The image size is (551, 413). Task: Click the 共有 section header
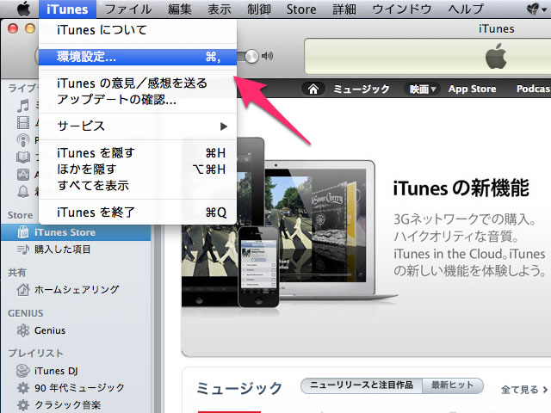click(x=16, y=273)
